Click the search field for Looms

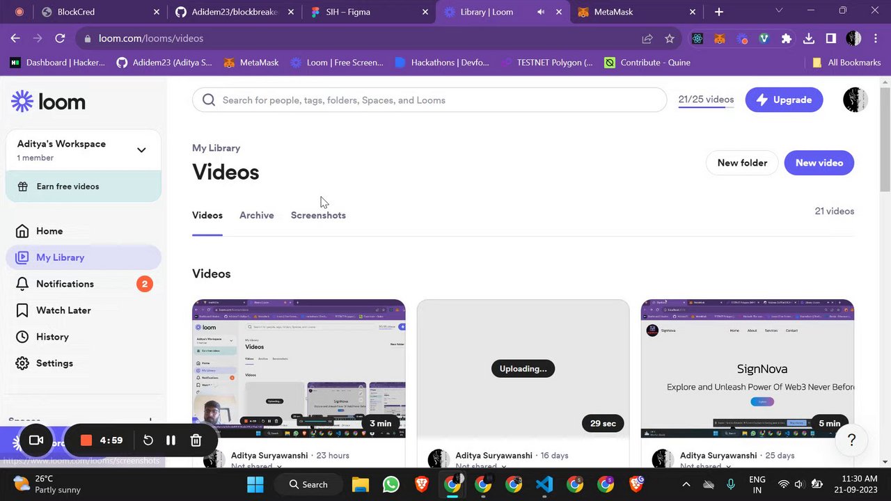429,100
